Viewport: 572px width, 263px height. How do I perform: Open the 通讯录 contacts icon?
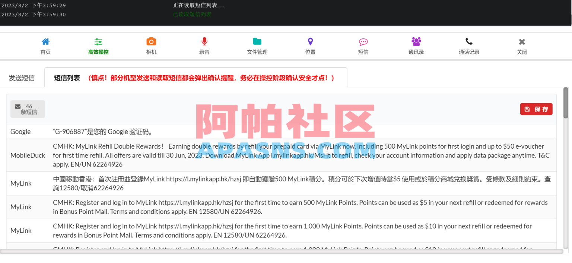tap(416, 45)
